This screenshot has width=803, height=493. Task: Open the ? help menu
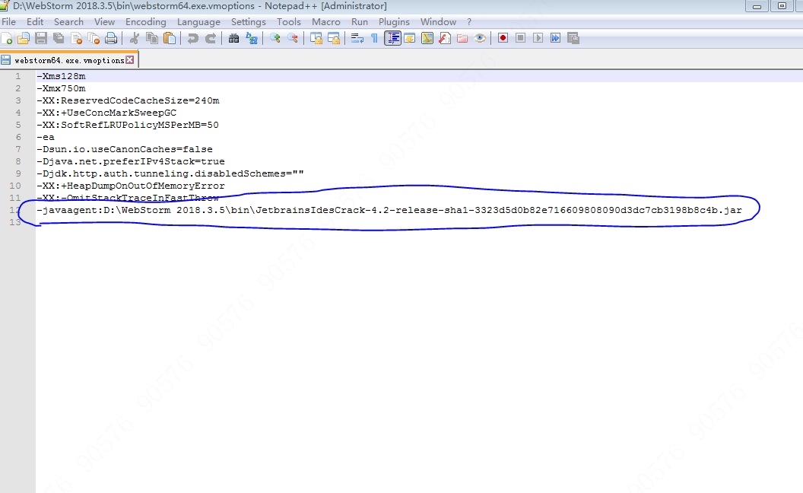tap(469, 22)
